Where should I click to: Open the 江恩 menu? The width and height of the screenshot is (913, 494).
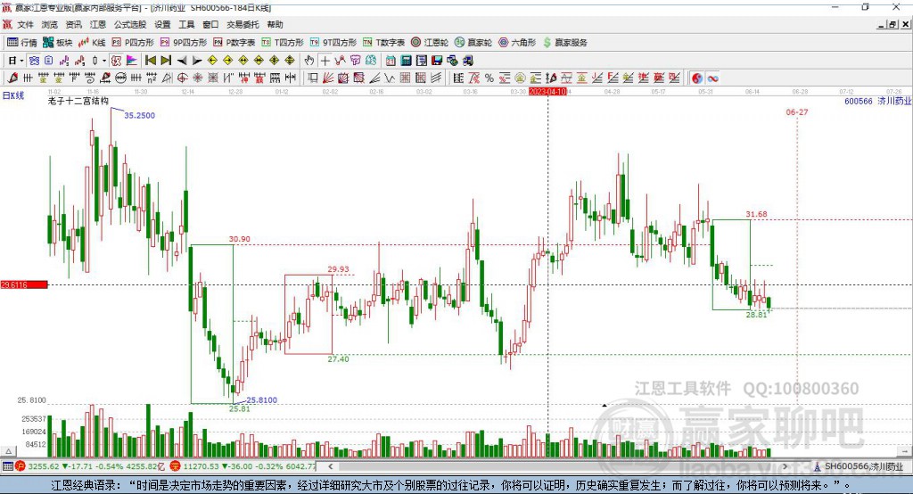(98, 24)
